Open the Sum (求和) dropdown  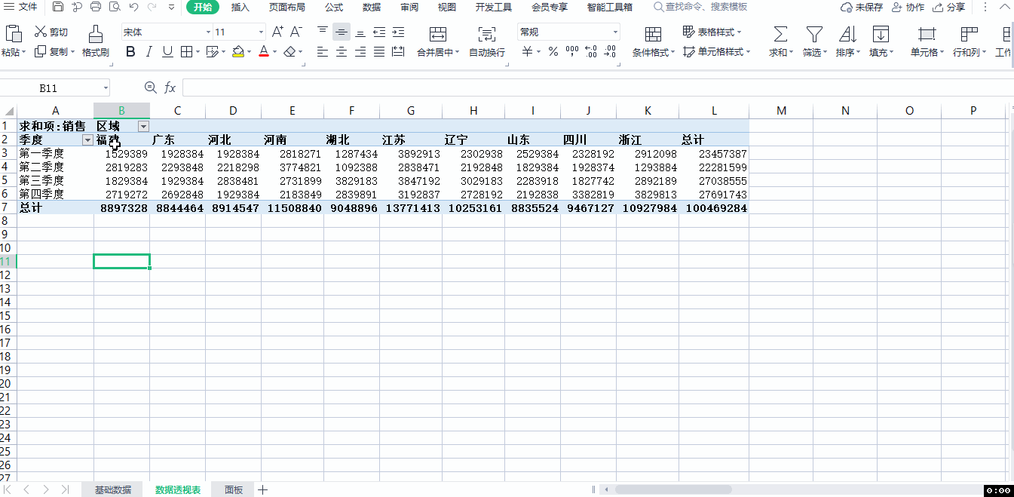point(780,41)
